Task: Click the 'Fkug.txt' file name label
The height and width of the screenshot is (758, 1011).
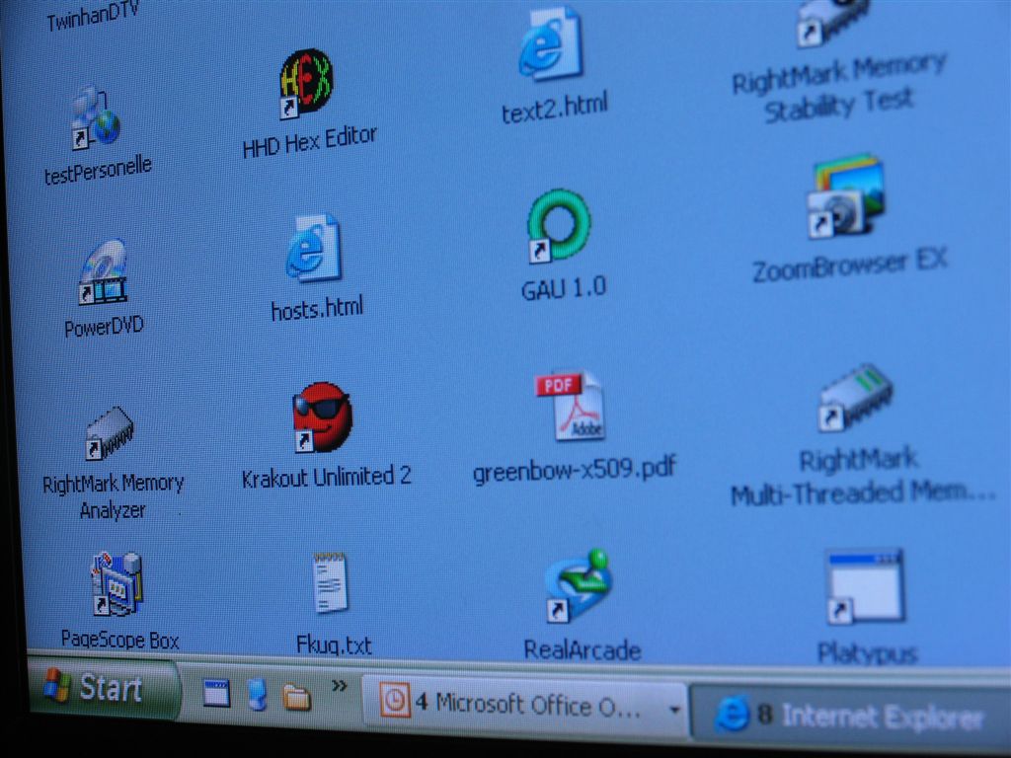Action: pos(334,644)
